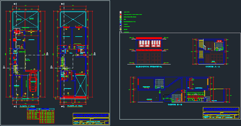Select the ELEVACION PRINCIPAL title text
Screen dimensions: 241x126
(x=149, y=67)
